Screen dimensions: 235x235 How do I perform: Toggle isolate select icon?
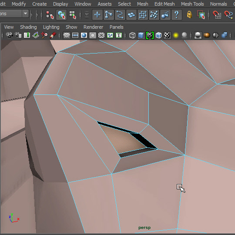(198, 35)
